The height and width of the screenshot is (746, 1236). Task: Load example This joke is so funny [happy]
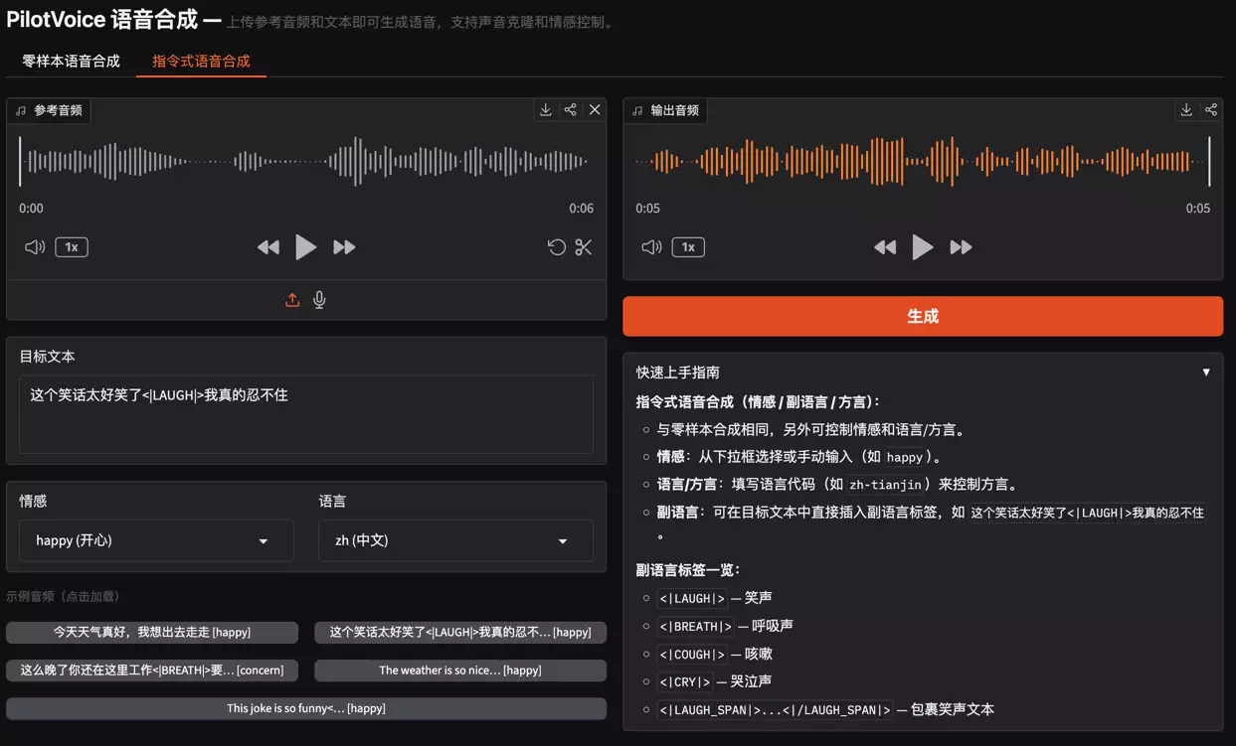[306, 708]
